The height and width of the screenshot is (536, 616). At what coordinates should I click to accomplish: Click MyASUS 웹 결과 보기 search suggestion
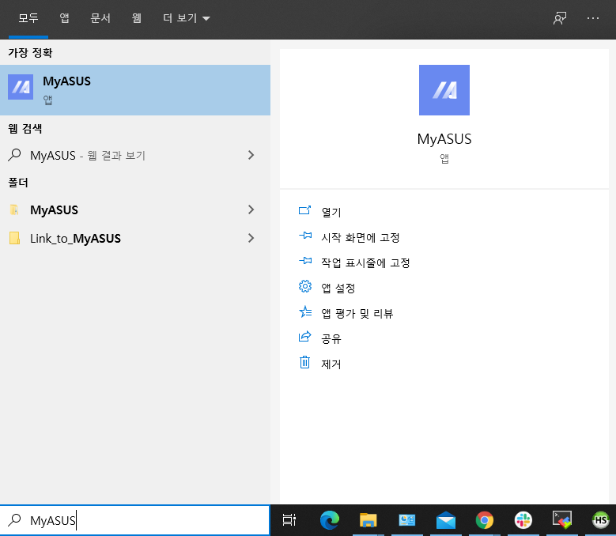click(x=135, y=155)
